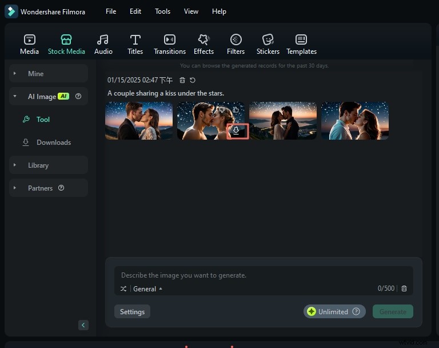
Task: Click the shuffle random prompt icon
Action: [x=123, y=289]
